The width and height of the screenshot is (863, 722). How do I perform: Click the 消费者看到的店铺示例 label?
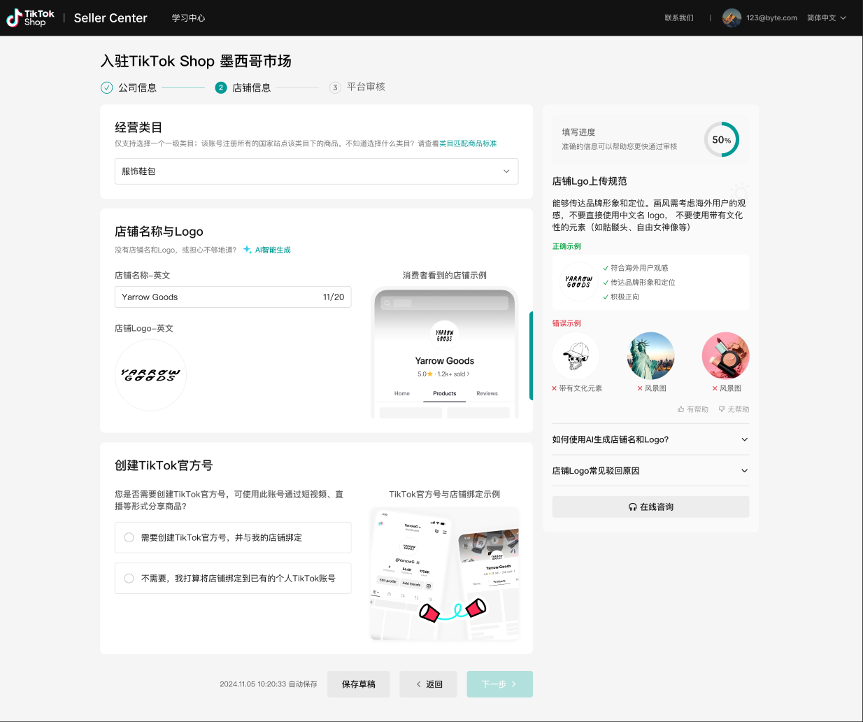445,276
